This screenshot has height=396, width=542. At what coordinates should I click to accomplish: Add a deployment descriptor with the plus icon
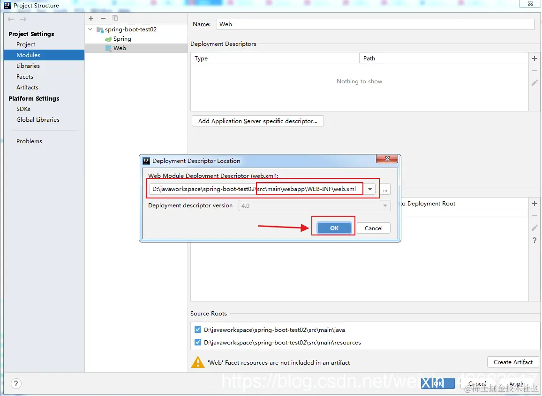click(534, 59)
